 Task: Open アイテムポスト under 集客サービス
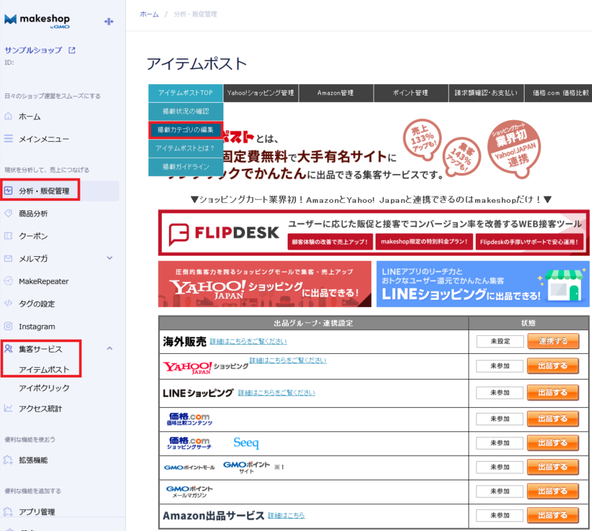pyautogui.click(x=44, y=369)
